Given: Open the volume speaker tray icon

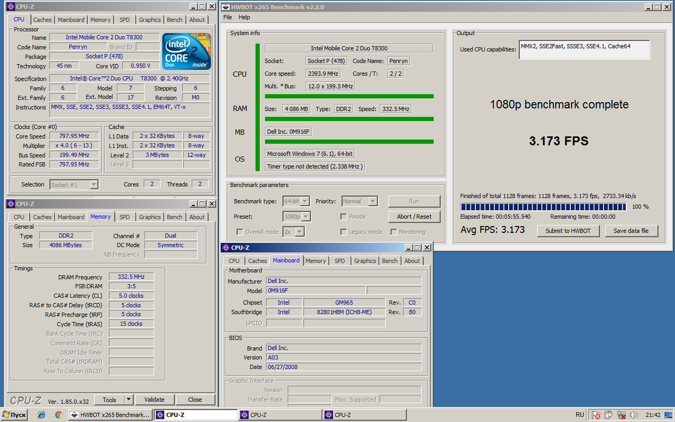Looking at the screenshot, I should point(634,415).
